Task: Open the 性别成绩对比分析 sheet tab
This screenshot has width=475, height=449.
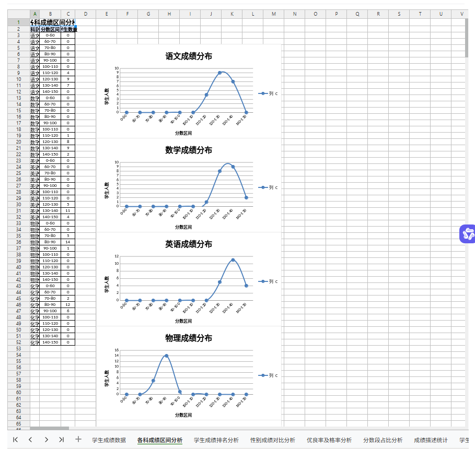Action: coord(272,440)
